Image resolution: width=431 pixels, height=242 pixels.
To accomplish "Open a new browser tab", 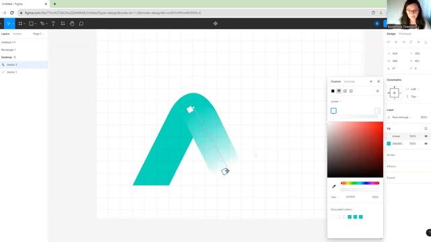I will point(55,4).
